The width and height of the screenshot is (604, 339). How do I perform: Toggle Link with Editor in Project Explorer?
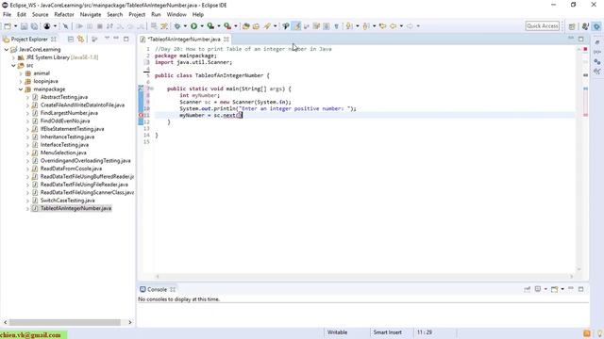(x=80, y=40)
